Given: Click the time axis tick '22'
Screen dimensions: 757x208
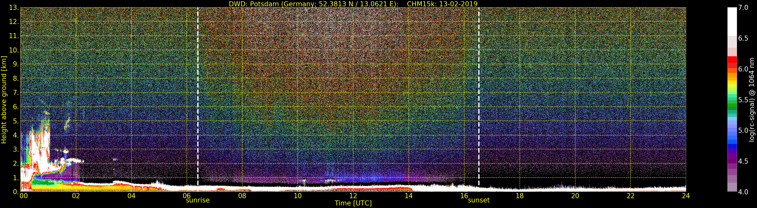Looking at the screenshot, I should 631,196.
